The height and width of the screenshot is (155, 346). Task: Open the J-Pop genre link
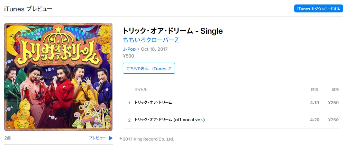(129, 49)
